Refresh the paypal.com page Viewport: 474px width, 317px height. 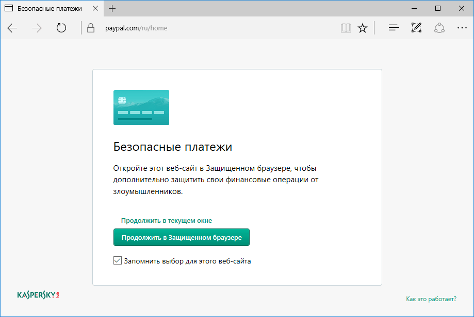click(61, 28)
